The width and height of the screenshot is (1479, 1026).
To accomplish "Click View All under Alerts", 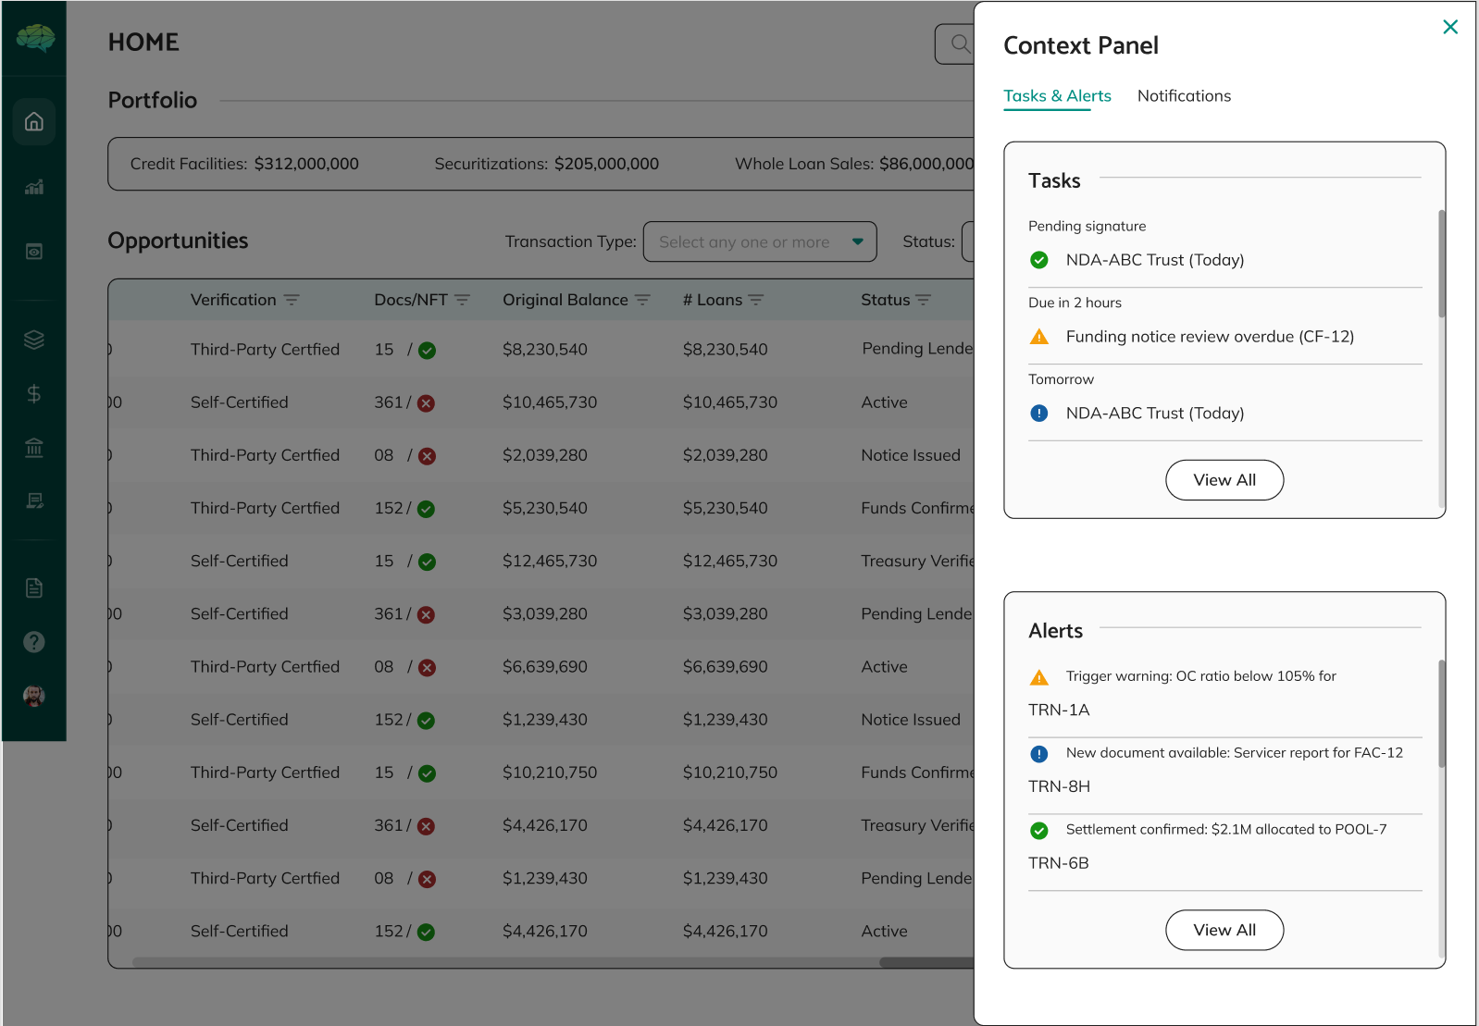I will (x=1224, y=930).
